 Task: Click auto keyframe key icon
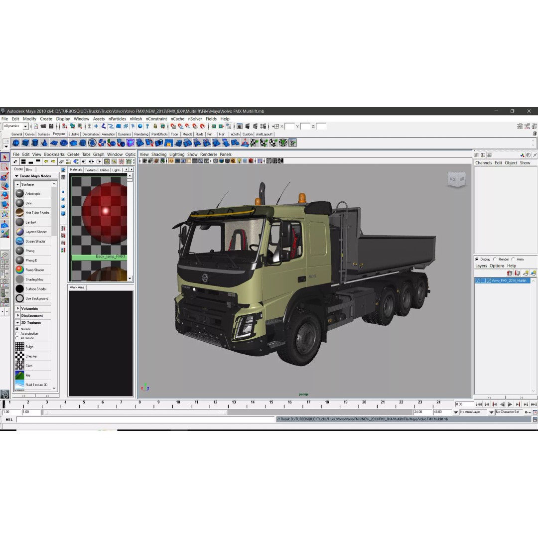[x=528, y=412]
